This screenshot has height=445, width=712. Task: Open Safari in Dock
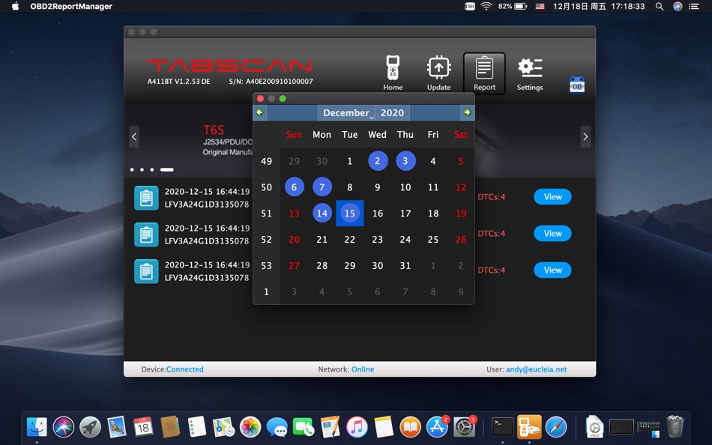click(556, 427)
